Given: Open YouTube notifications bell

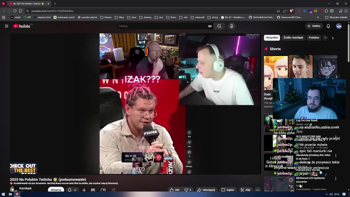Looking at the screenshot, I should (x=328, y=26).
